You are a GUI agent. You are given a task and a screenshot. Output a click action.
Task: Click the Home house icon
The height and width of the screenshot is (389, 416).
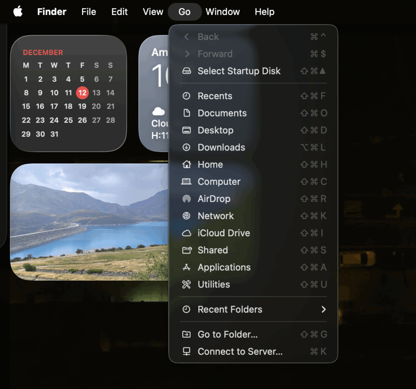point(186,165)
